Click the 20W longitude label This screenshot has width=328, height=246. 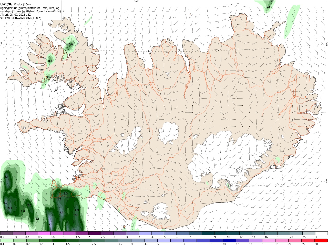point(136,1)
